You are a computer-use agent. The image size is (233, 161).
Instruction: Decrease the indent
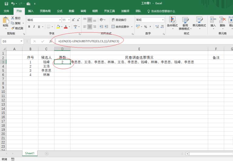click(x=101, y=27)
